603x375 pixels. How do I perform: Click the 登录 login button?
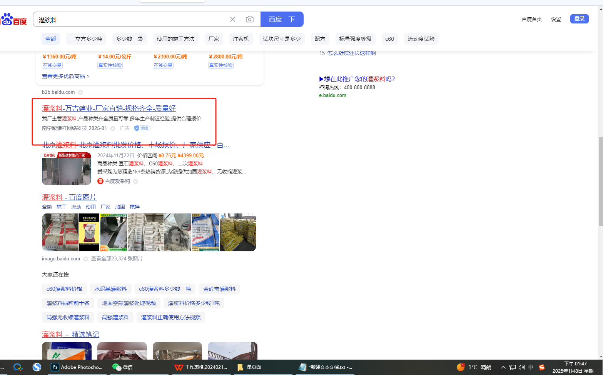pos(579,19)
